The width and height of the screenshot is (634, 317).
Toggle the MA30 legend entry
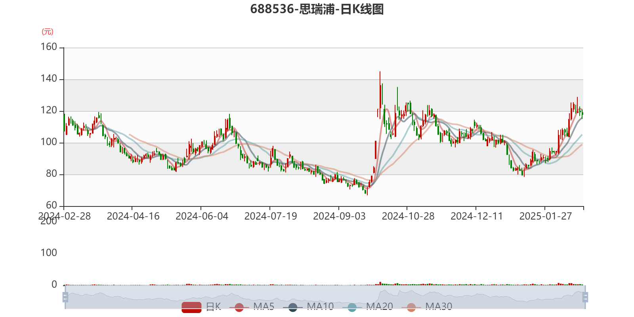click(x=427, y=307)
